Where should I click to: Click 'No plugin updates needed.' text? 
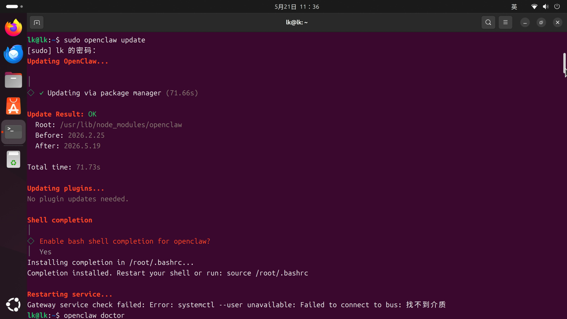click(x=78, y=199)
